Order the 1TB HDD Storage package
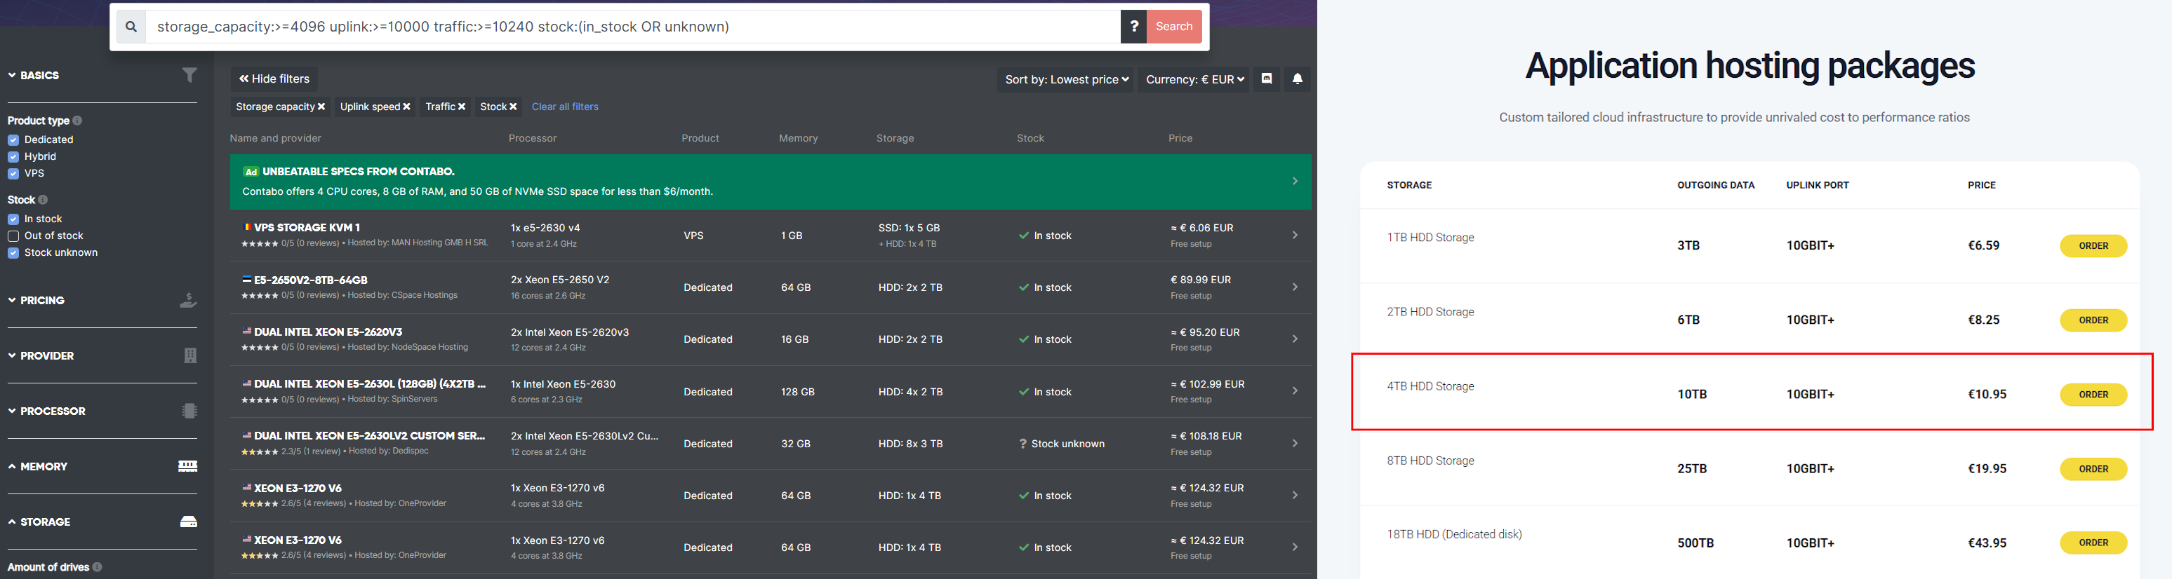Screen dimensions: 2172x579 (x=2093, y=246)
